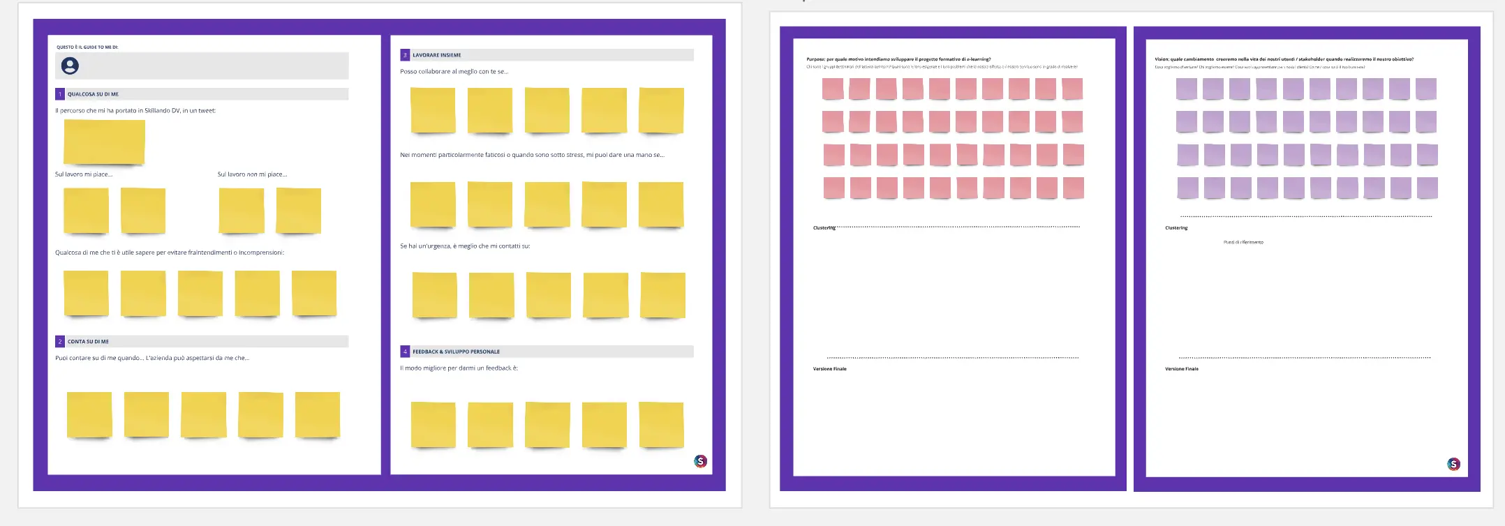This screenshot has width=1505, height=526.
Task: Select the 'CONTA SU DI ME' section header
Action: pyautogui.click(x=202, y=342)
